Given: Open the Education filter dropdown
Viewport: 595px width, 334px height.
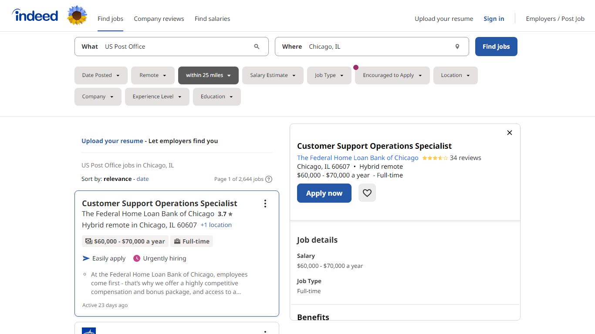Looking at the screenshot, I should tap(217, 97).
